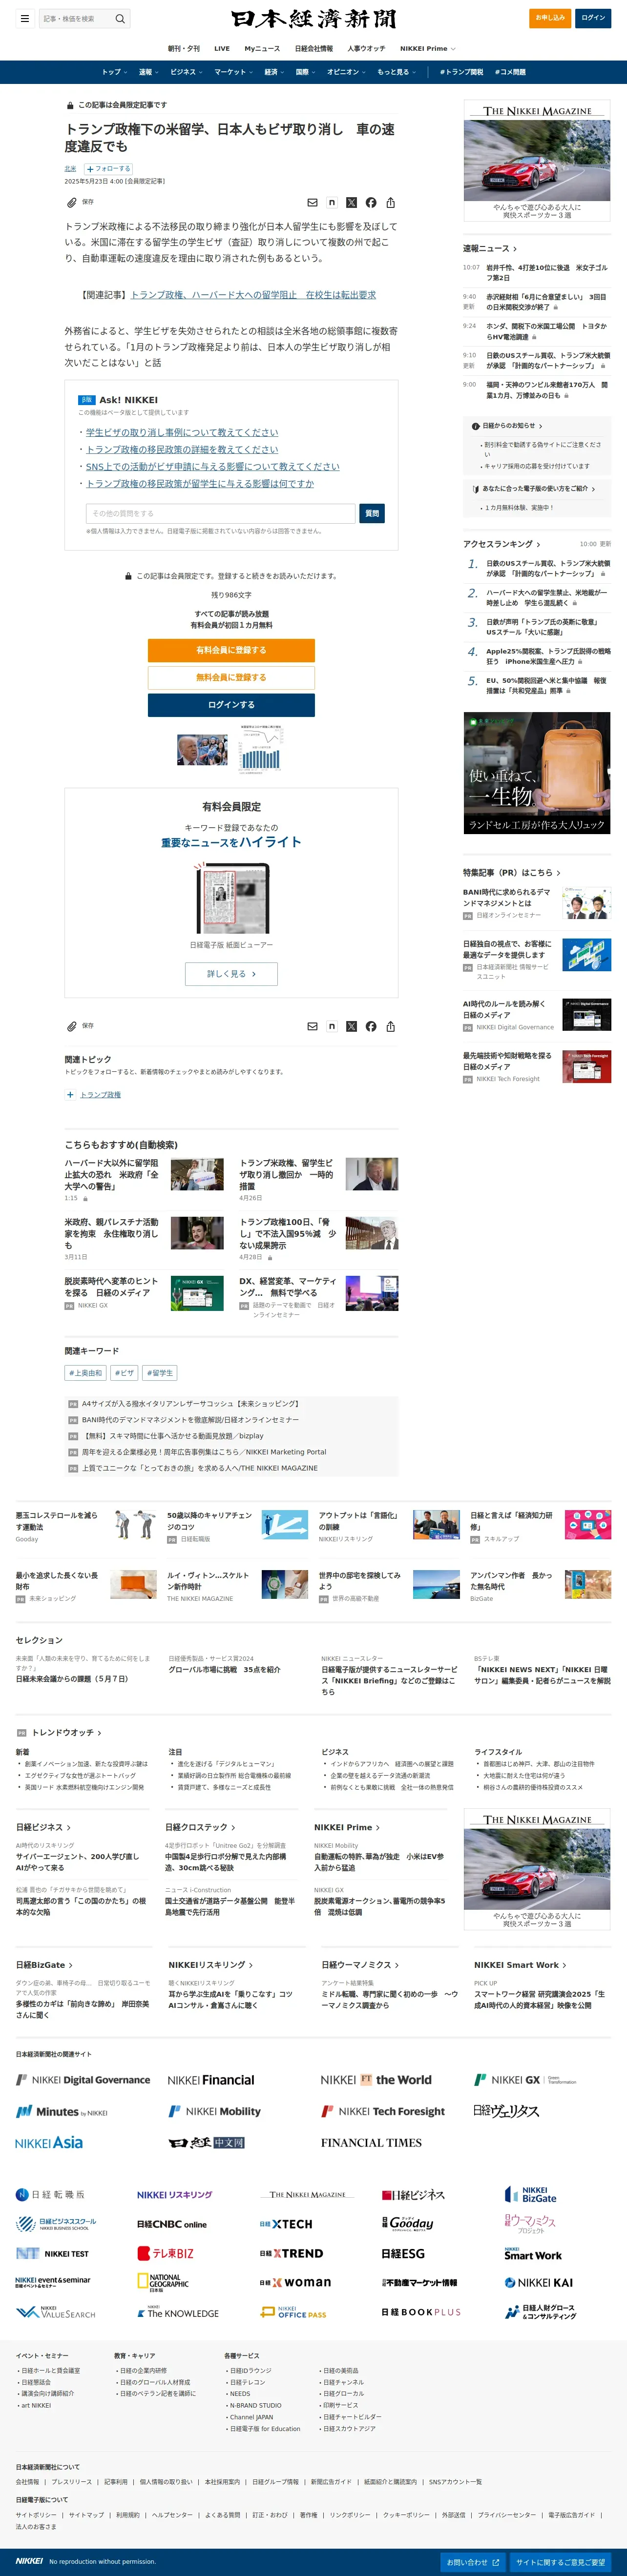Viewport: 627px width, 2576px height.
Task: Click the NIKKEI logo in the footer bar
Action: tap(29, 2560)
